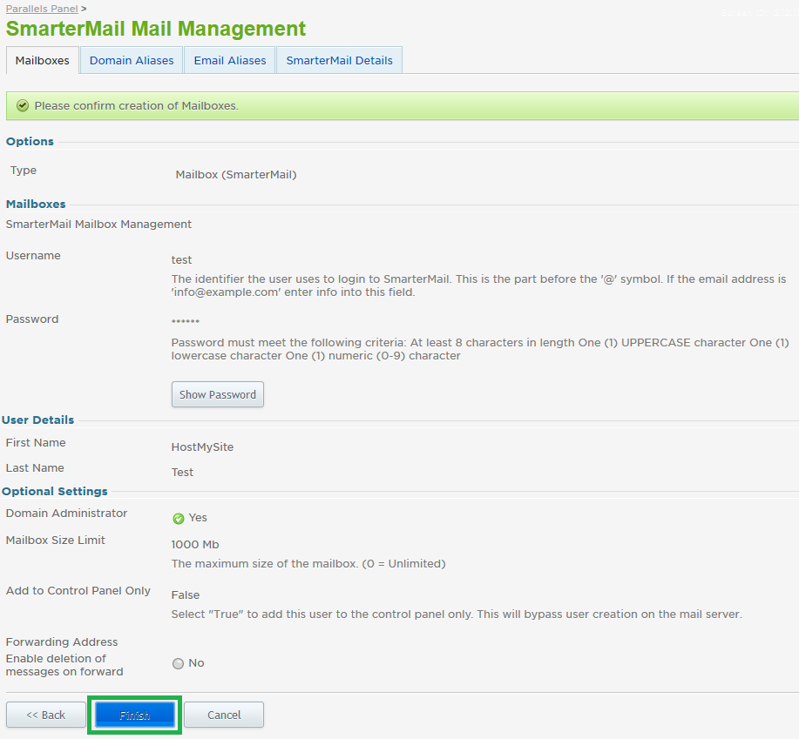The width and height of the screenshot is (799, 739).
Task: Click the 'Enable deletion of messages on forward' label
Action: tap(64, 665)
